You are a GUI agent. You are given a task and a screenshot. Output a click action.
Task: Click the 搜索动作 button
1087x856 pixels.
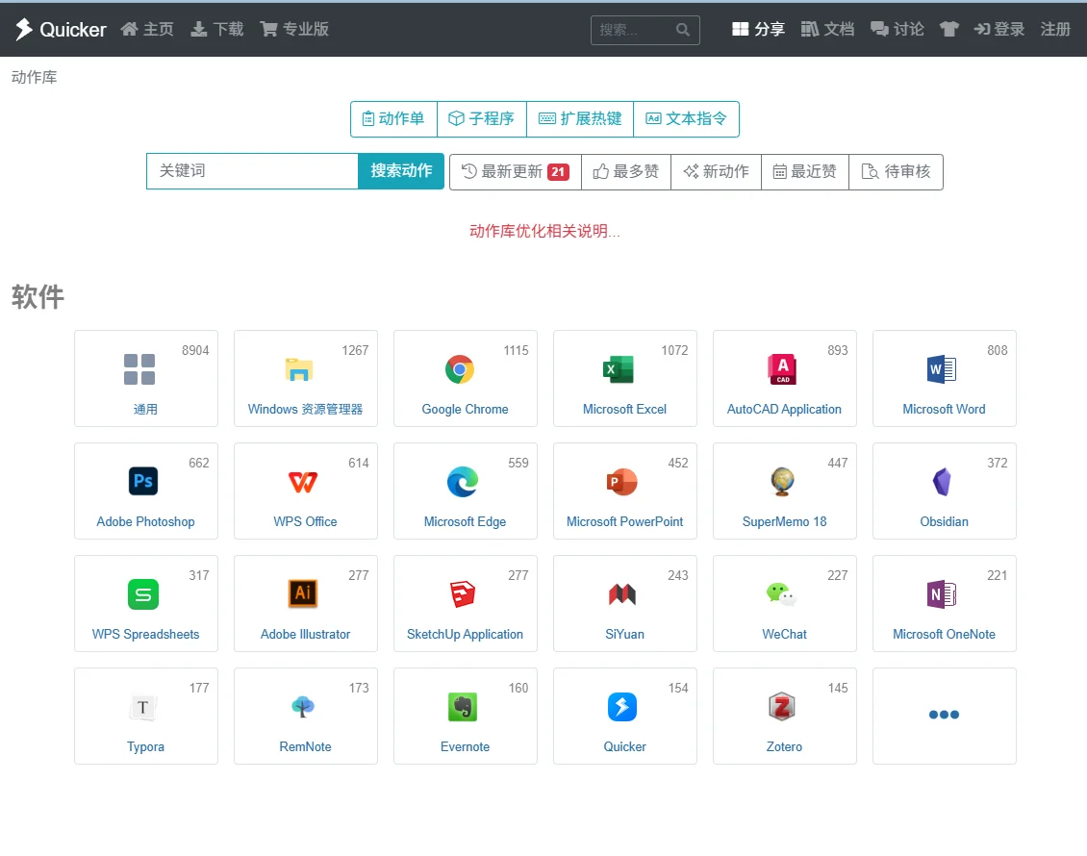[x=401, y=171]
